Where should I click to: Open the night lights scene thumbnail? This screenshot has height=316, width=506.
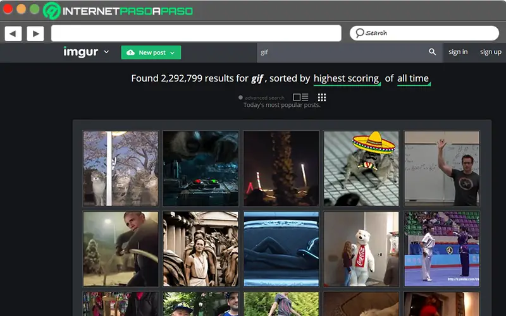281,168
